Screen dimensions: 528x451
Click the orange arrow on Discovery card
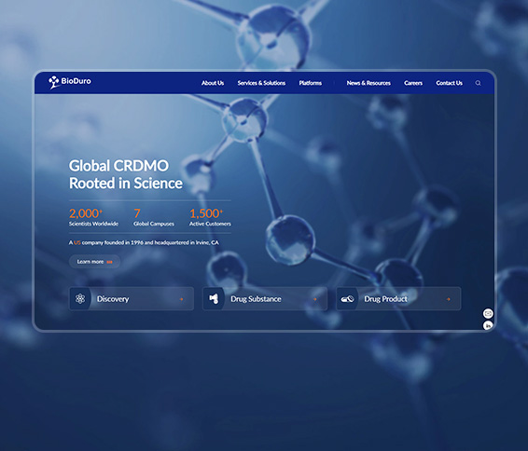(x=182, y=299)
